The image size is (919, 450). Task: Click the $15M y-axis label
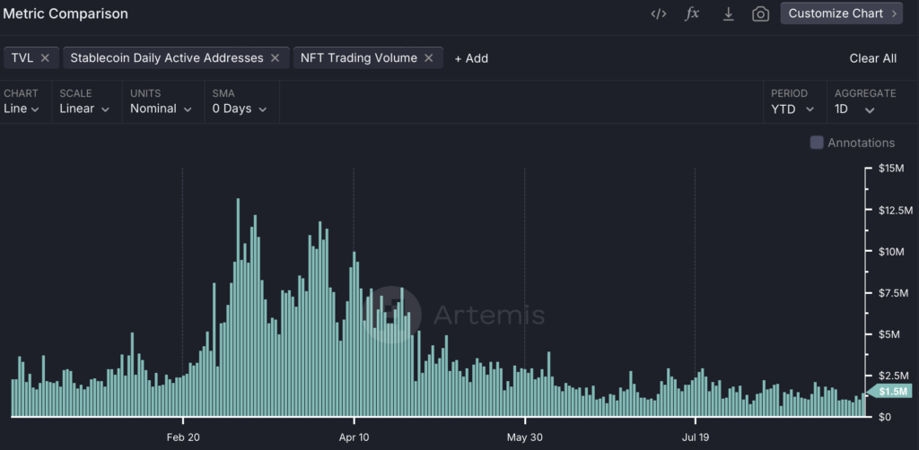[891, 169]
